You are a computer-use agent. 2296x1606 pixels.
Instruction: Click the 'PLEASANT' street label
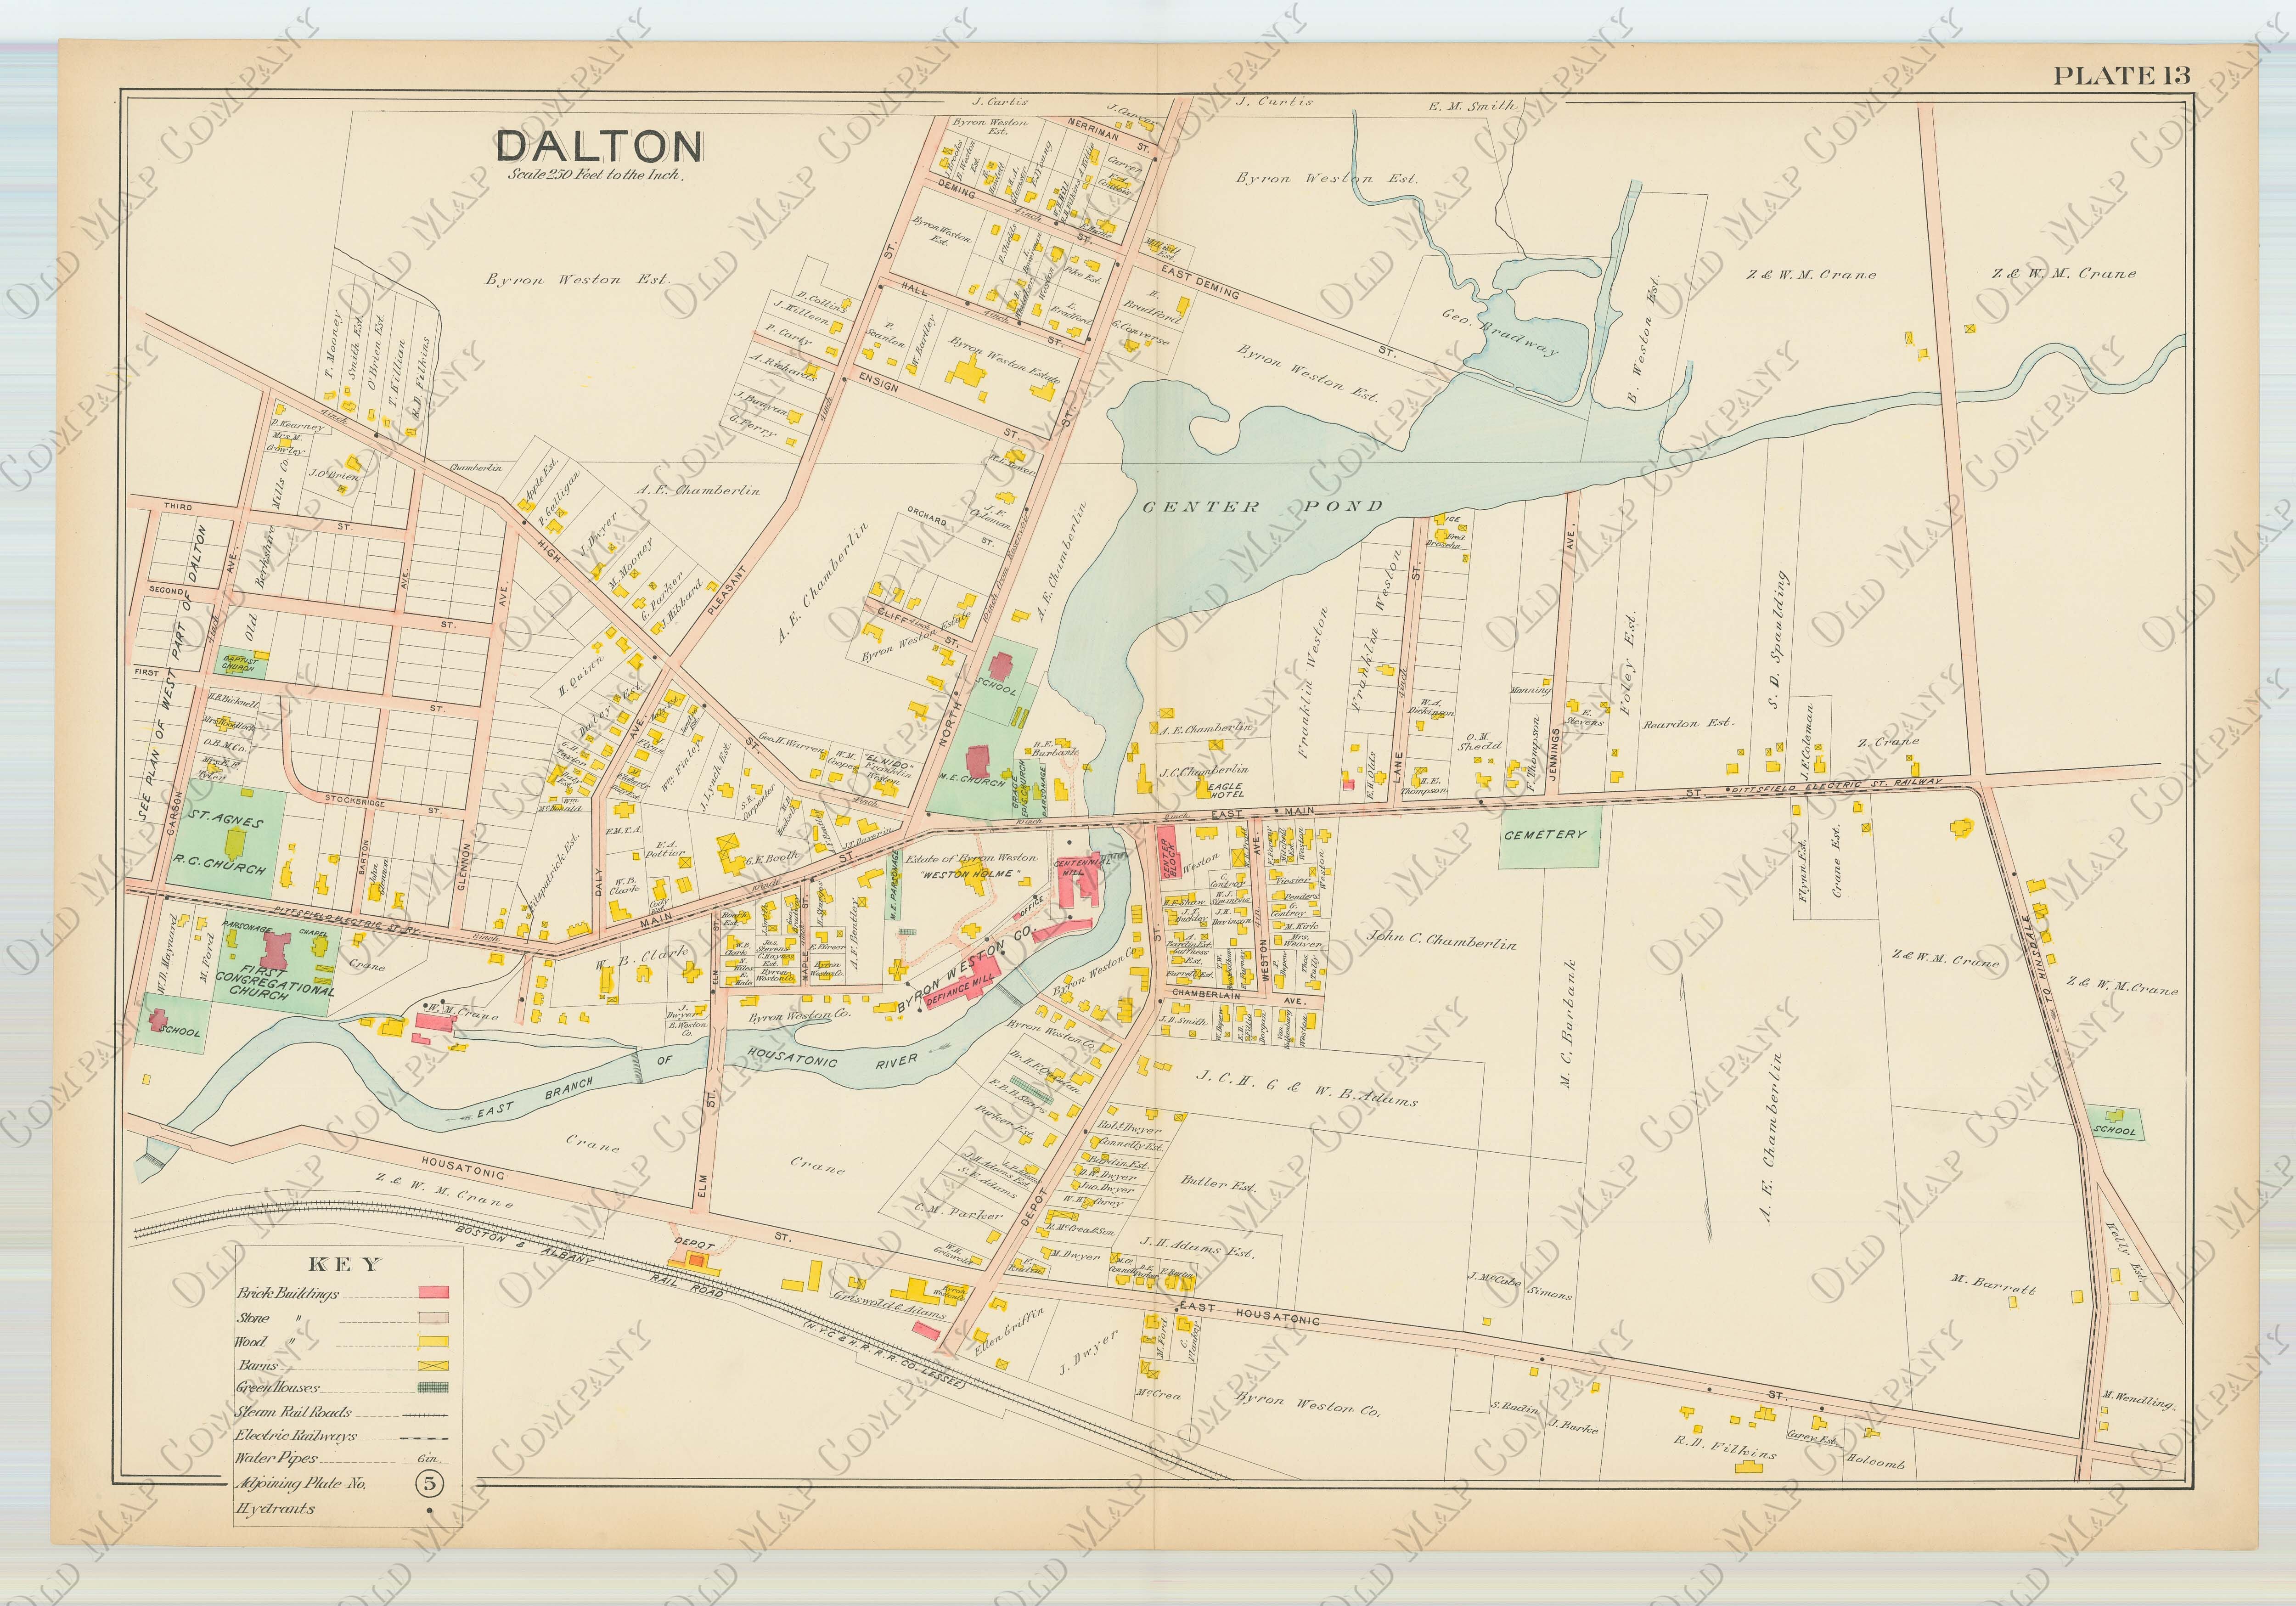[x=728, y=590]
